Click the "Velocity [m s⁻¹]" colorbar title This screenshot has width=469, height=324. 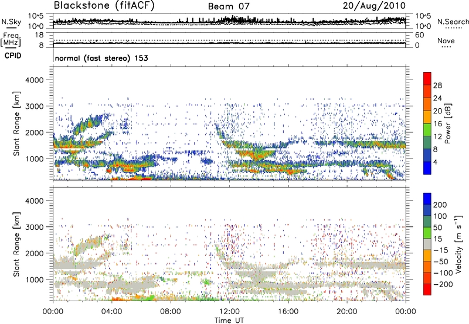pos(458,244)
